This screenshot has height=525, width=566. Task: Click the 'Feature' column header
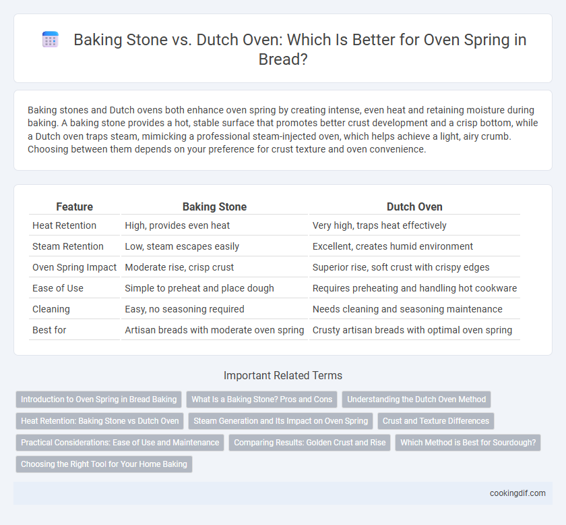[x=74, y=206]
